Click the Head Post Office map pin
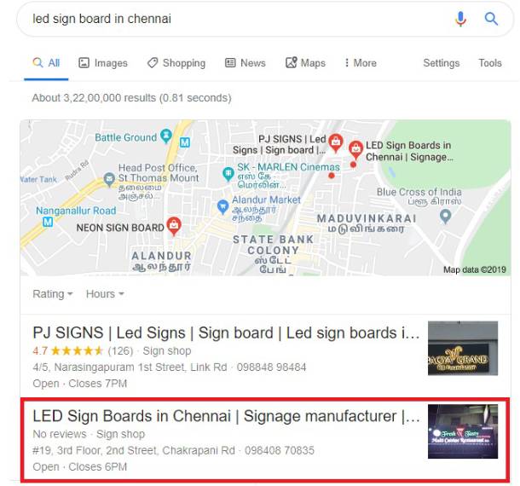520x486 pixels. 109,179
